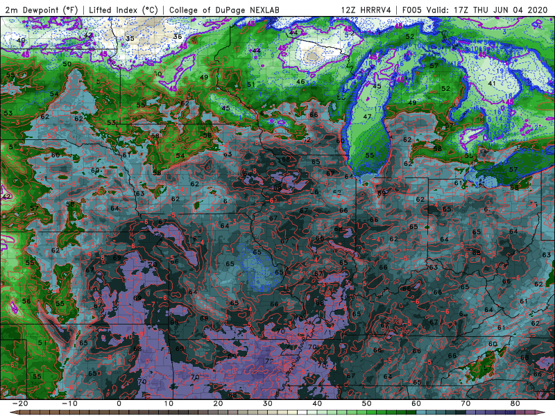Screen dimensions: 555x416
Task: Click the '60' color bar label
Action: (416, 404)
